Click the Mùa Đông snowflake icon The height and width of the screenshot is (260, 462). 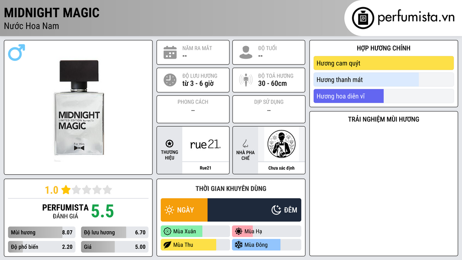239,245
